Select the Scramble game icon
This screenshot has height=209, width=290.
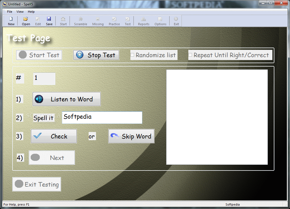(x=80, y=21)
